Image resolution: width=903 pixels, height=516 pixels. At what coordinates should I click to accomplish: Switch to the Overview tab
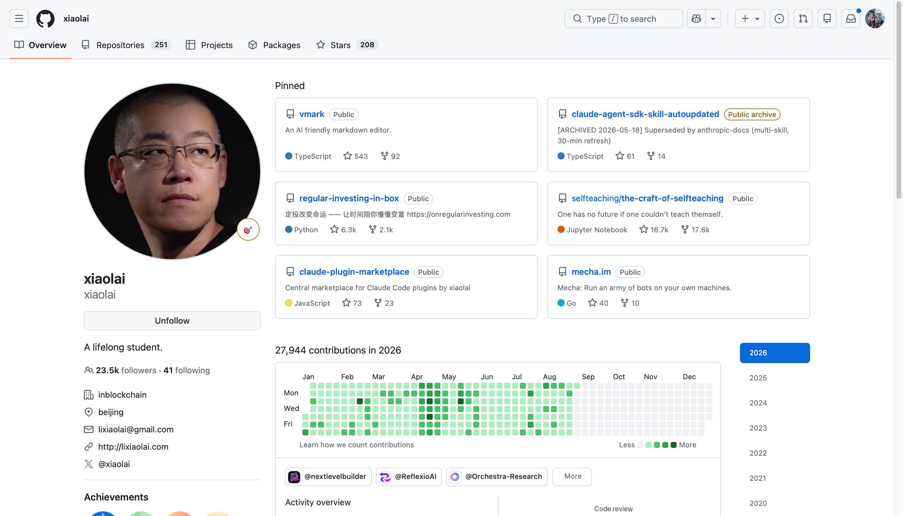(40, 45)
